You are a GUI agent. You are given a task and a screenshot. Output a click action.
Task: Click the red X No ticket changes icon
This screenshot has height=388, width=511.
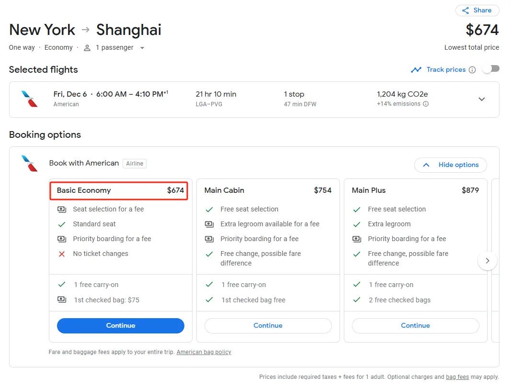coord(62,254)
